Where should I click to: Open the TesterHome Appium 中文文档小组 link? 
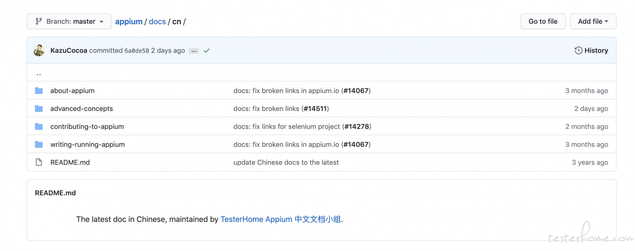pos(281,219)
